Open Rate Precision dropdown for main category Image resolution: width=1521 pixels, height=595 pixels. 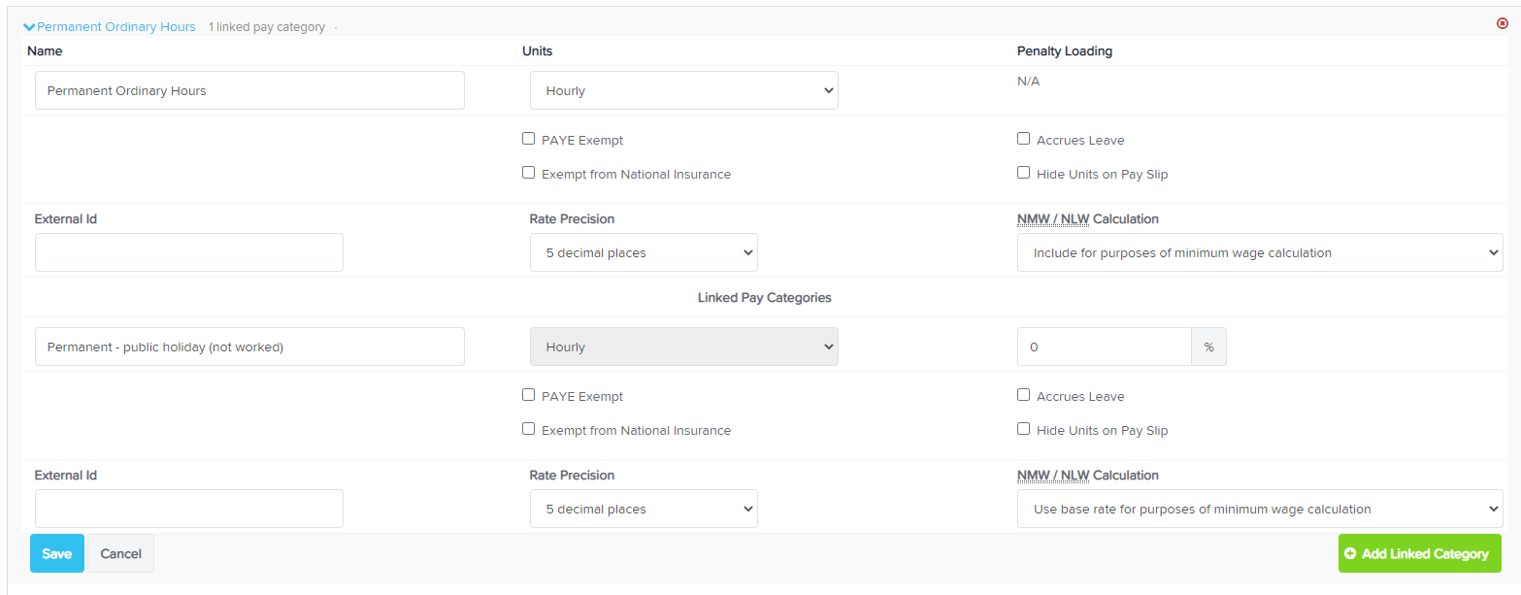(x=644, y=252)
